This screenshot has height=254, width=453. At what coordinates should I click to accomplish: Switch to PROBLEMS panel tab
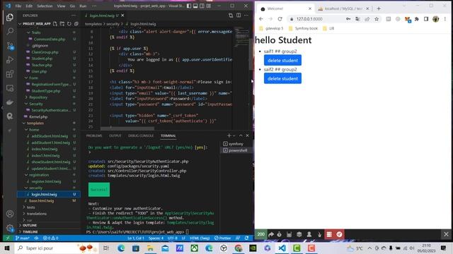[94, 135]
